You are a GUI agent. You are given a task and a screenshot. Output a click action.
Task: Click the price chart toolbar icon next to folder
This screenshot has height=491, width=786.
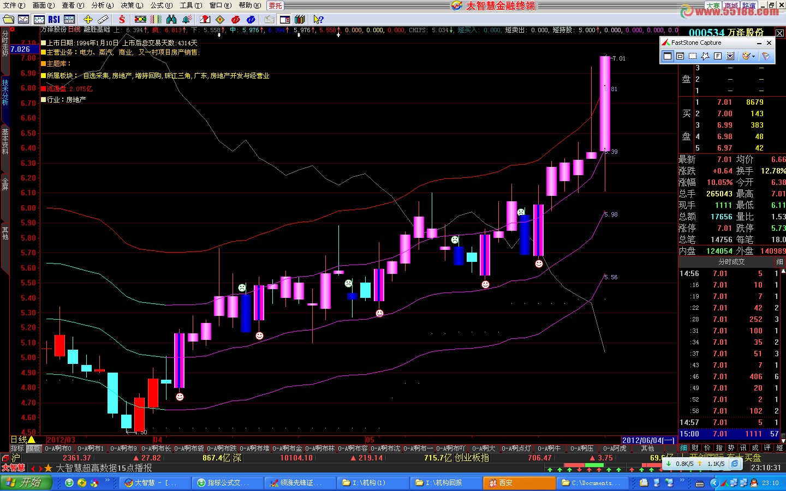coord(23,20)
